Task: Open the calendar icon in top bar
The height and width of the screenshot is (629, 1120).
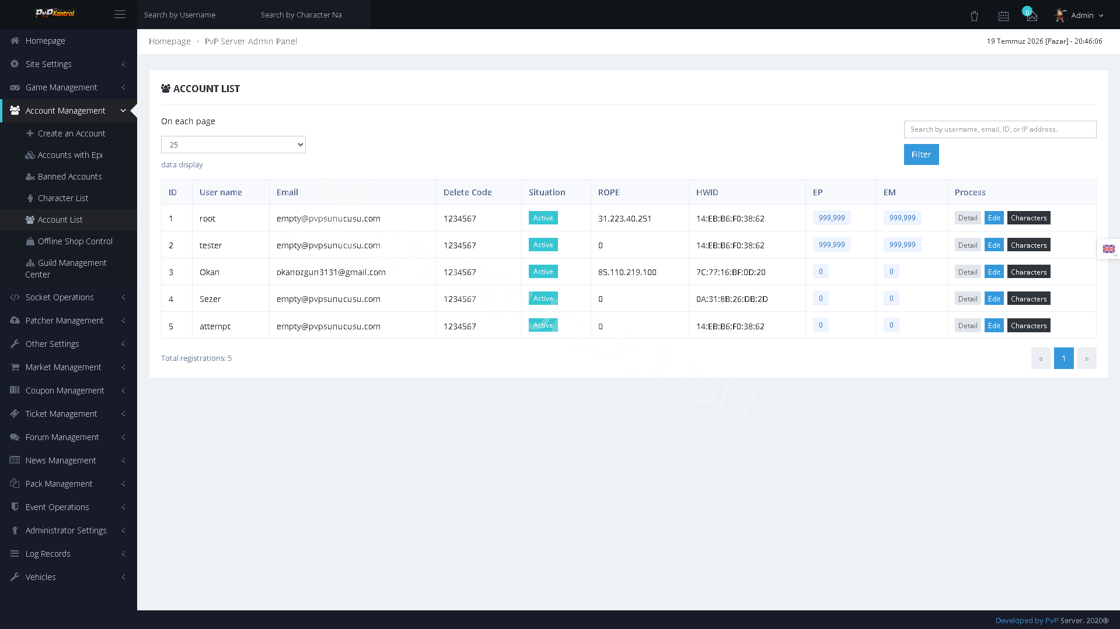Action: point(1003,16)
